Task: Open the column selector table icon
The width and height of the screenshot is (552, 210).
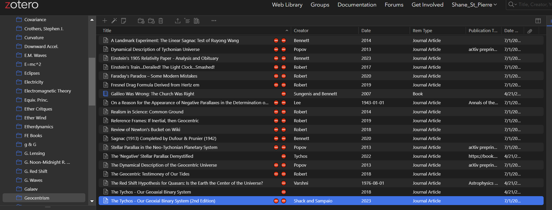Action: [x=538, y=21]
